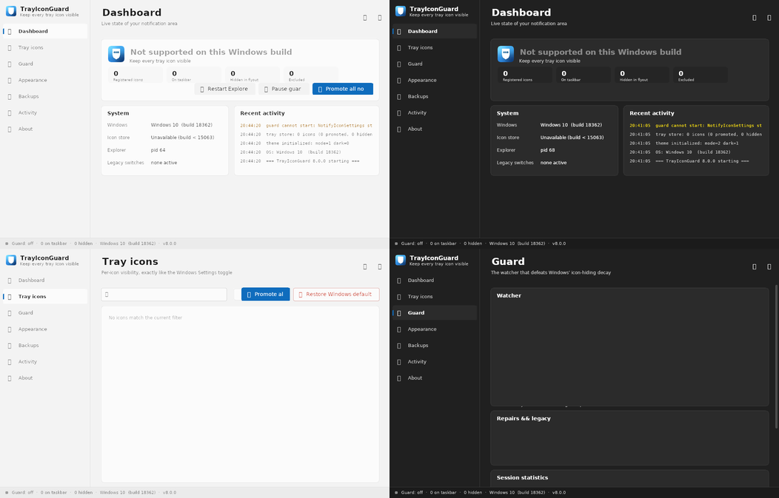The width and height of the screenshot is (779, 498).
Task: Click the Backups sidebar icon in the light Dashboard window
Action: point(10,97)
